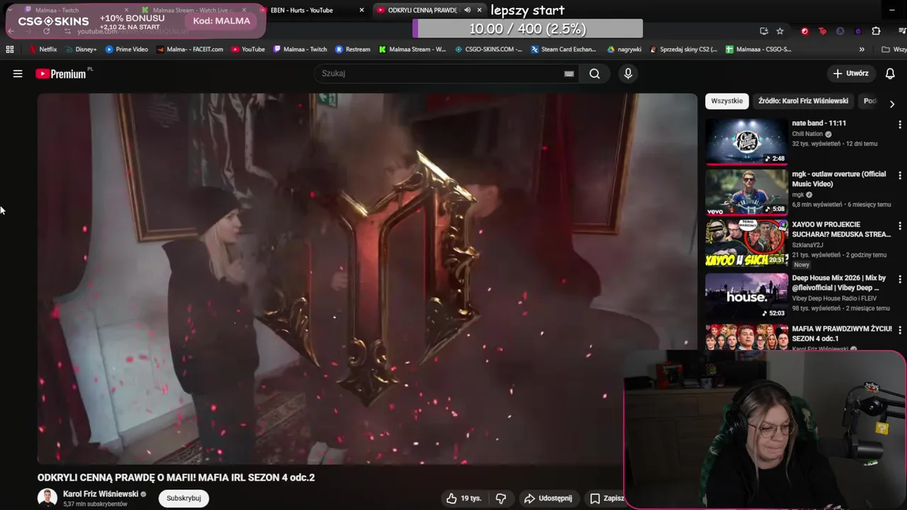Click the Zapisz save button
The image size is (907, 510).
pyautogui.click(x=607, y=499)
